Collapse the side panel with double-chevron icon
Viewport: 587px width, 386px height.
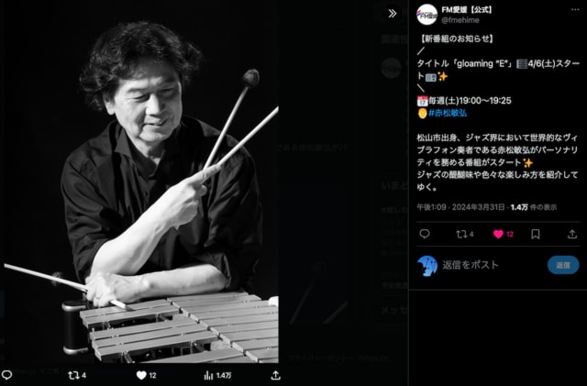tap(393, 14)
